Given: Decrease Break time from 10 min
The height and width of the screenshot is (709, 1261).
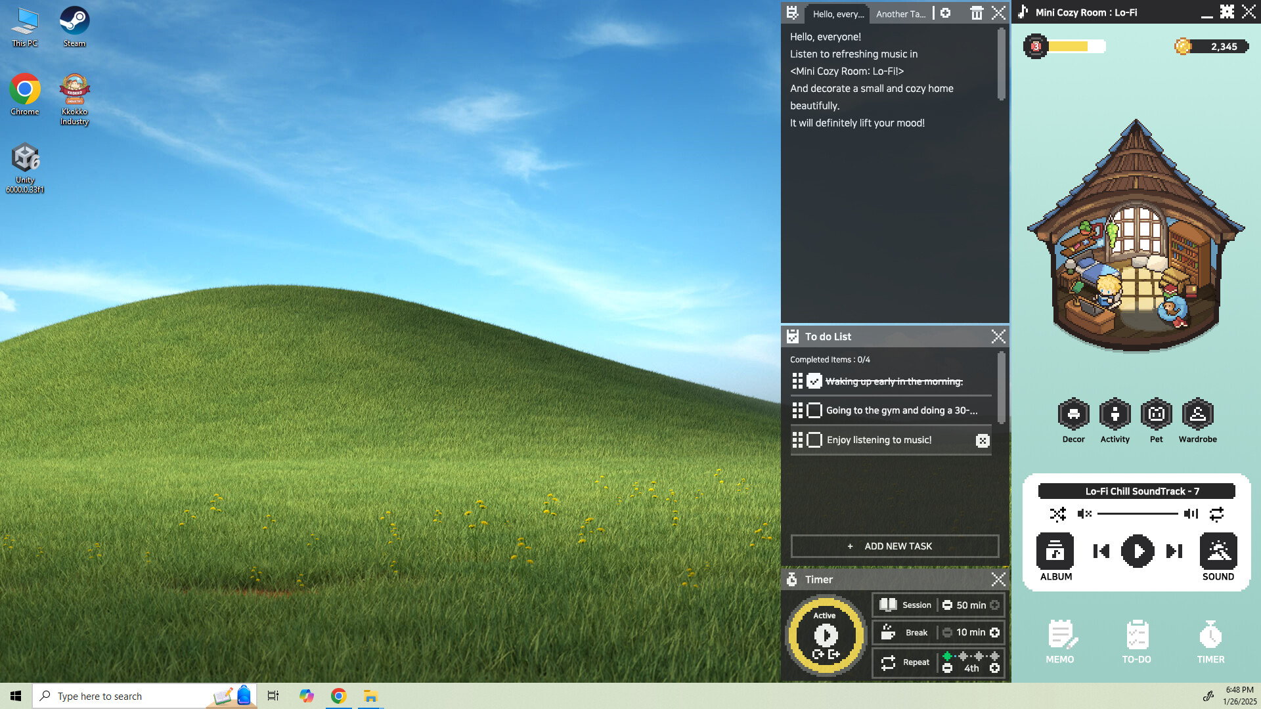Looking at the screenshot, I should point(947,633).
